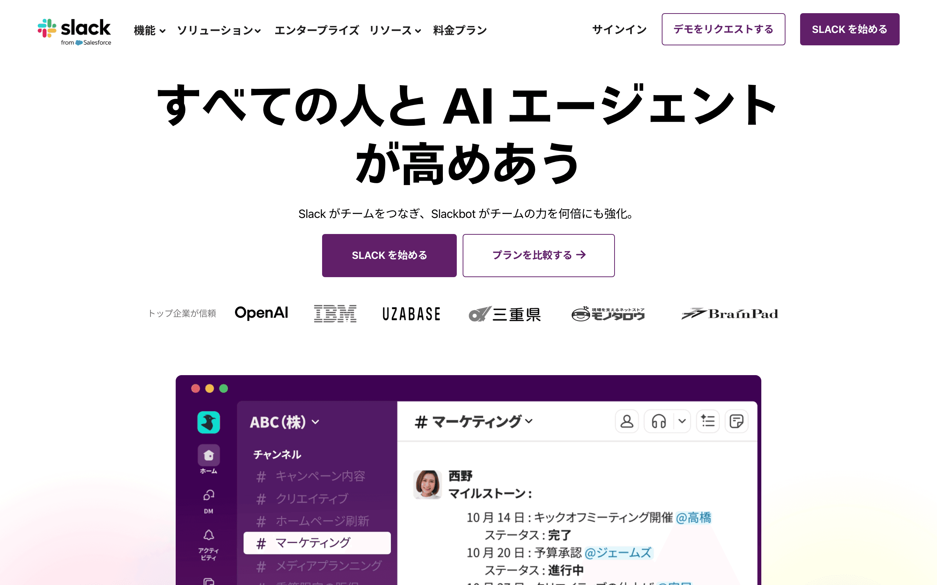Click the green window dot in mockup
Image resolution: width=937 pixels, height=585 pixels.
[x=224, y=388]
